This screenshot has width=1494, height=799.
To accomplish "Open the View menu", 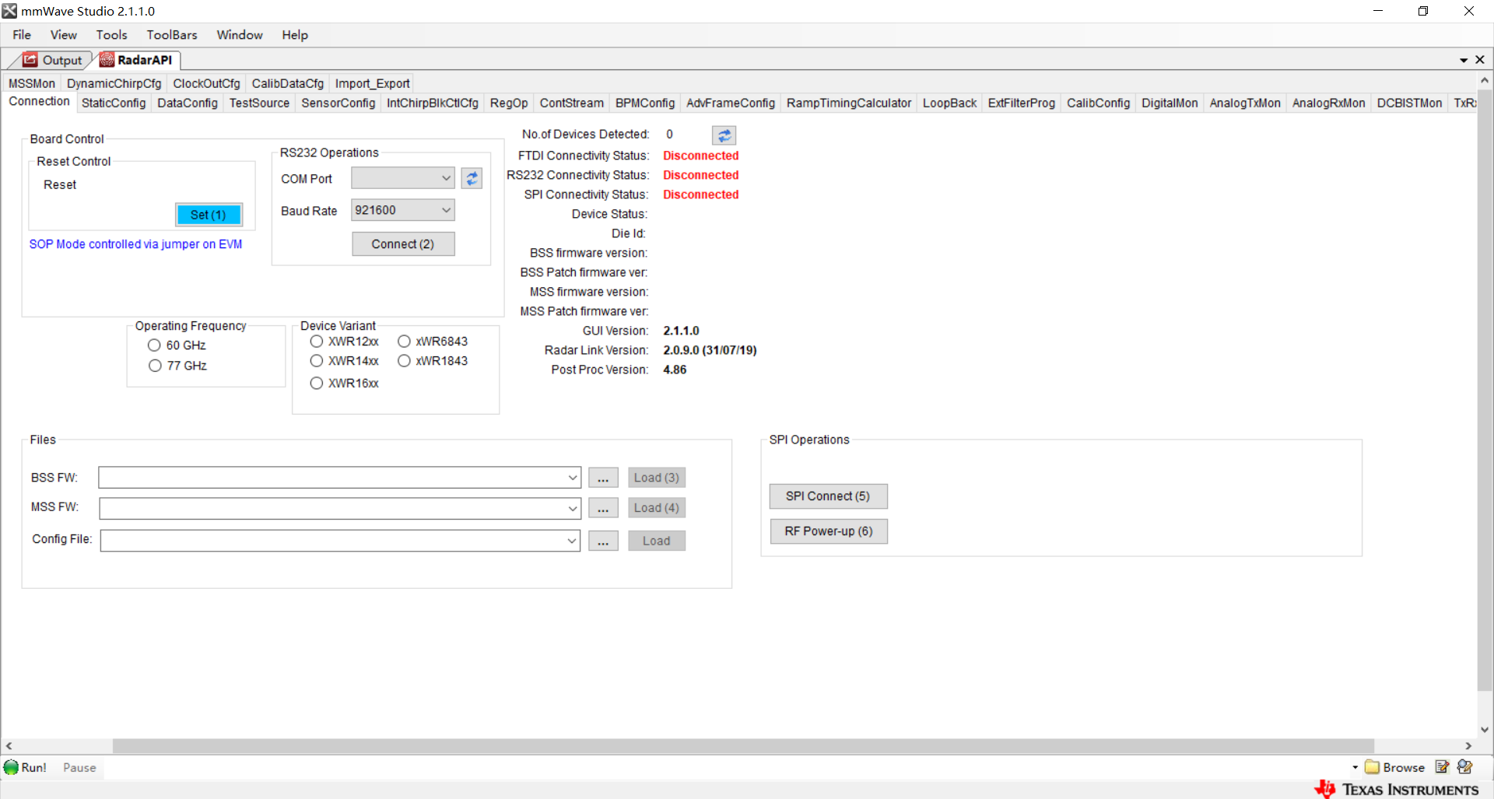I will pyautogui.click(x=64, y=35).
